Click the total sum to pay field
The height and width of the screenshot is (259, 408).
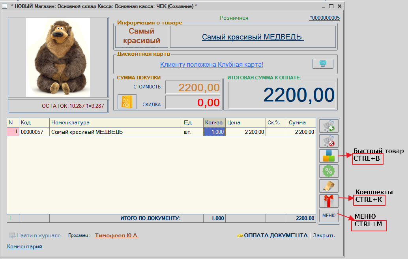(x=282, y=95)
